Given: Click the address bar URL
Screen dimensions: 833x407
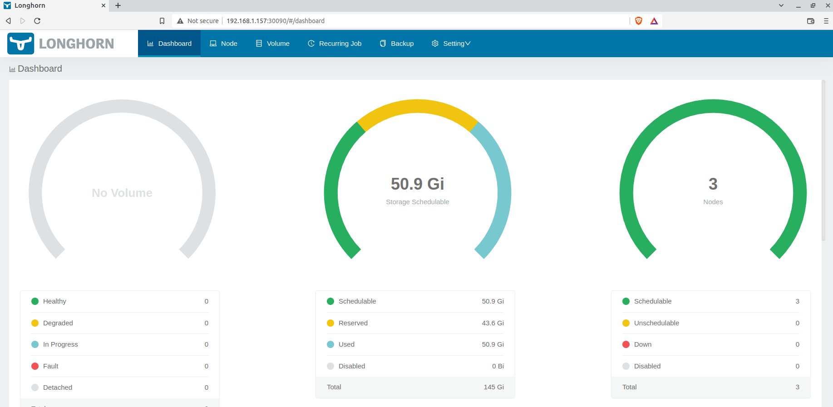Looking at the screenshot, I should (276, 21).
